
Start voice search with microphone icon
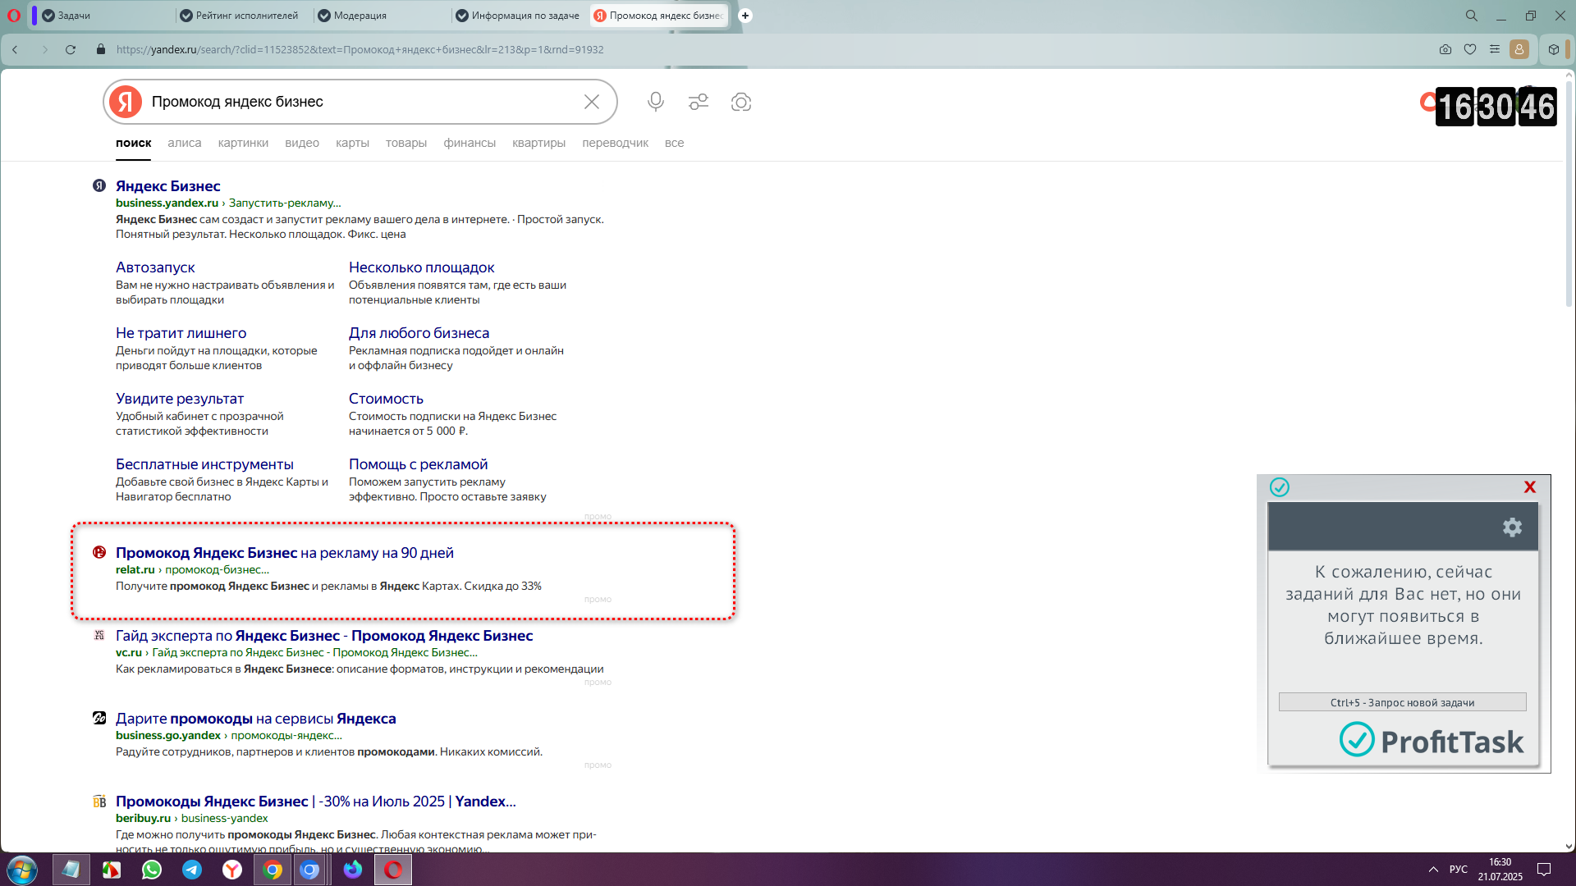(x=655, y=102)
